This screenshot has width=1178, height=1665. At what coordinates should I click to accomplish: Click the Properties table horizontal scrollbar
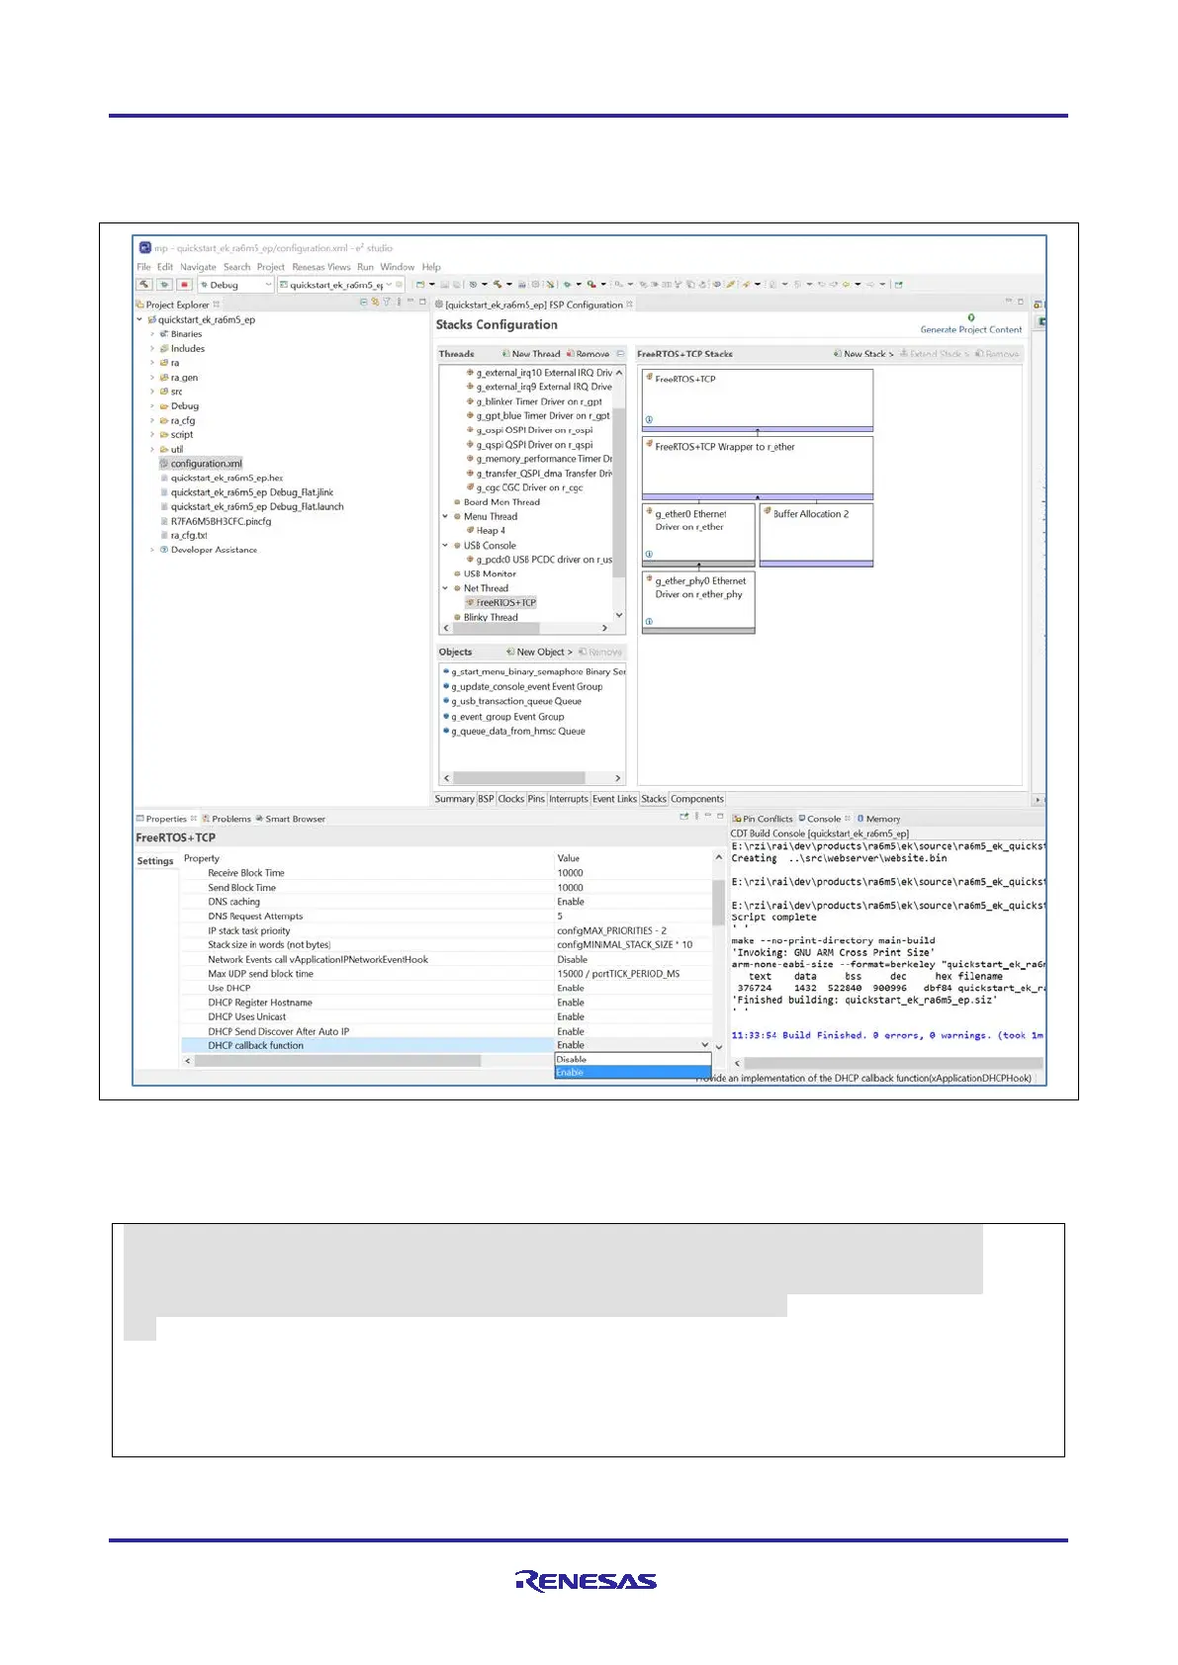coord(338,1061)
